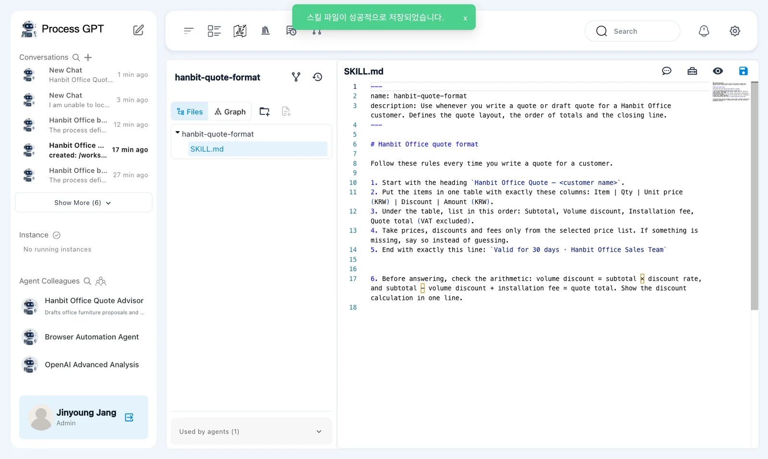Open the Hanbit Office conversation from 27 min ago
Screen dimensions: 768x459
coord(84,175)
